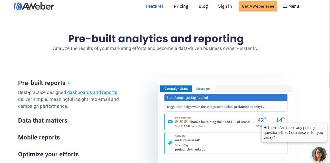Expand the Mobile reports section

click(39, 137)
